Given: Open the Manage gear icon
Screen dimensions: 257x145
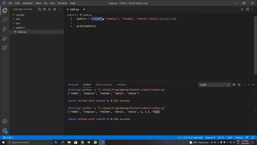Looking at the screenshot, I should [x=5, y=130].
